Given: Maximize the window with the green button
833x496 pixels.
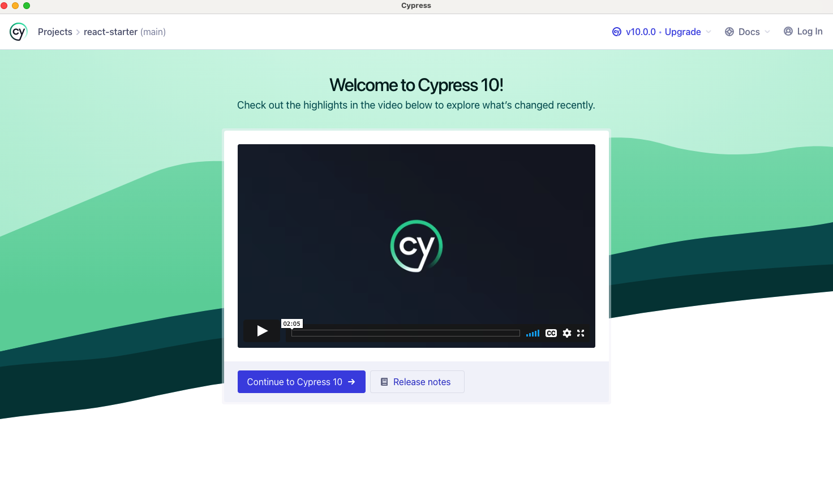Looking at the screenshot, I should point(27,6).
